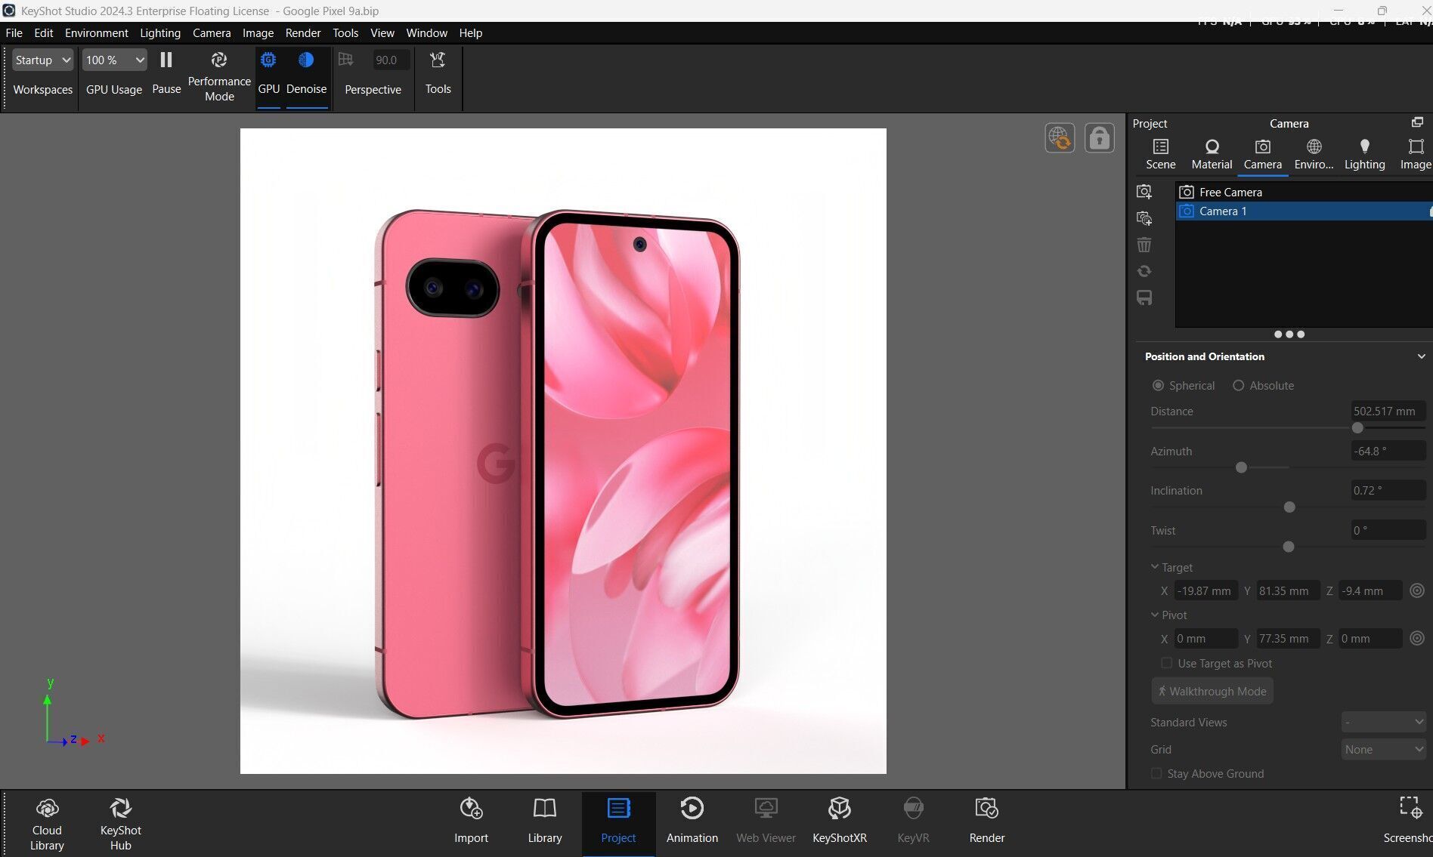Screen dimensions: 1433x857
Task: Toggle GPU rendering mode
Action: click(268, 60)
